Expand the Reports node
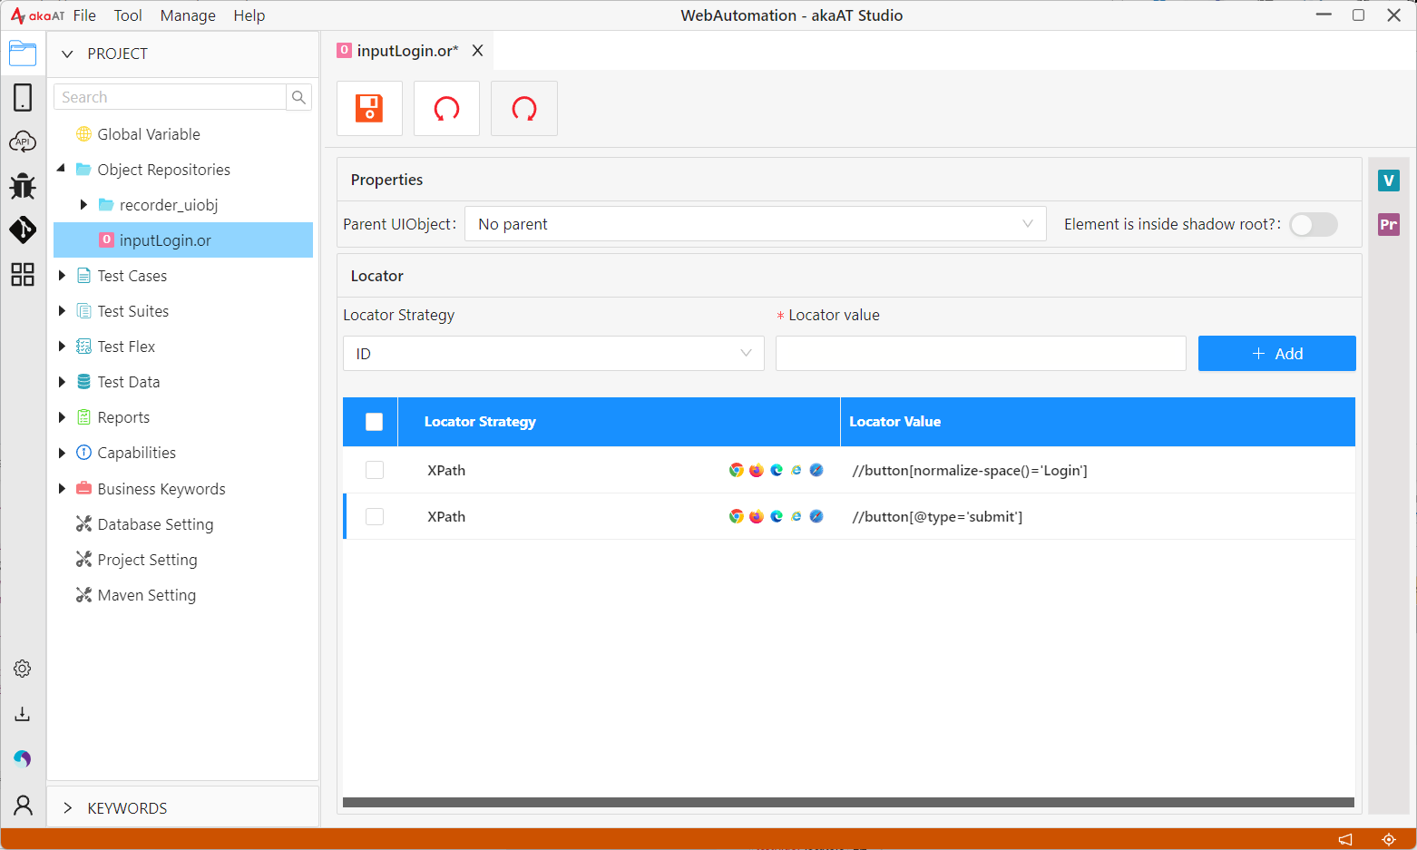The height and width of the screenshot is (850, 1417). tap(62, 417)
